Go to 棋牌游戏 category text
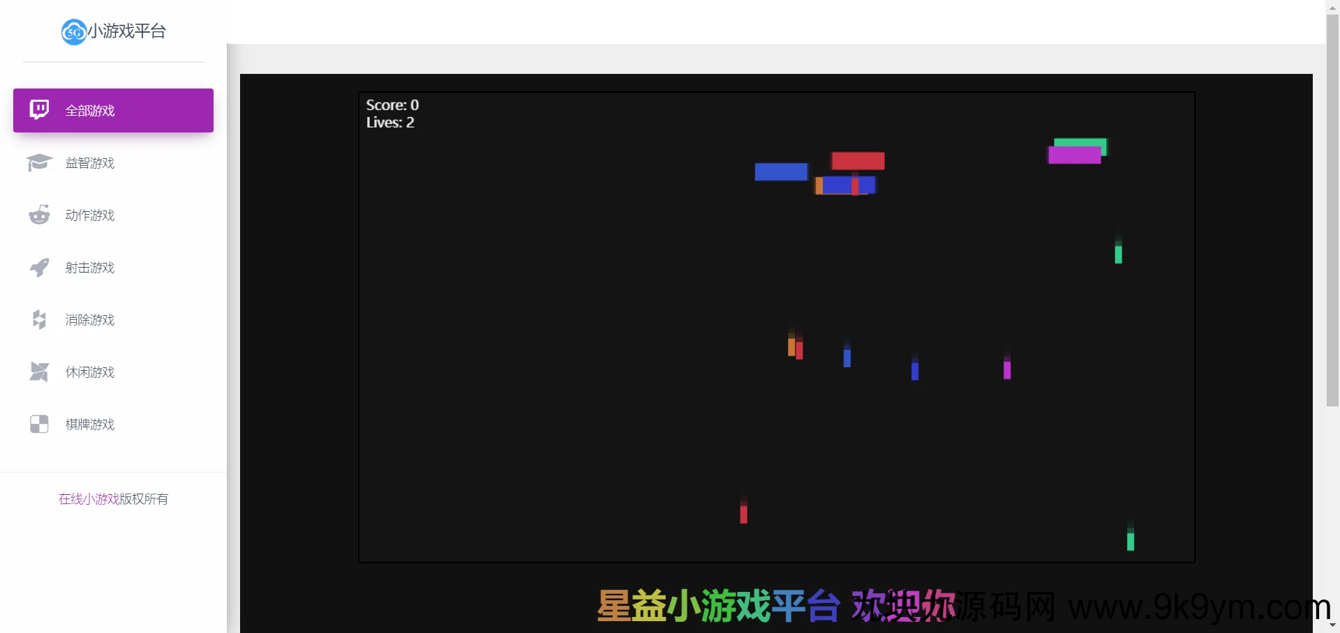The width and height of the screenshot is (1340, 633). (x=90, y=425)
